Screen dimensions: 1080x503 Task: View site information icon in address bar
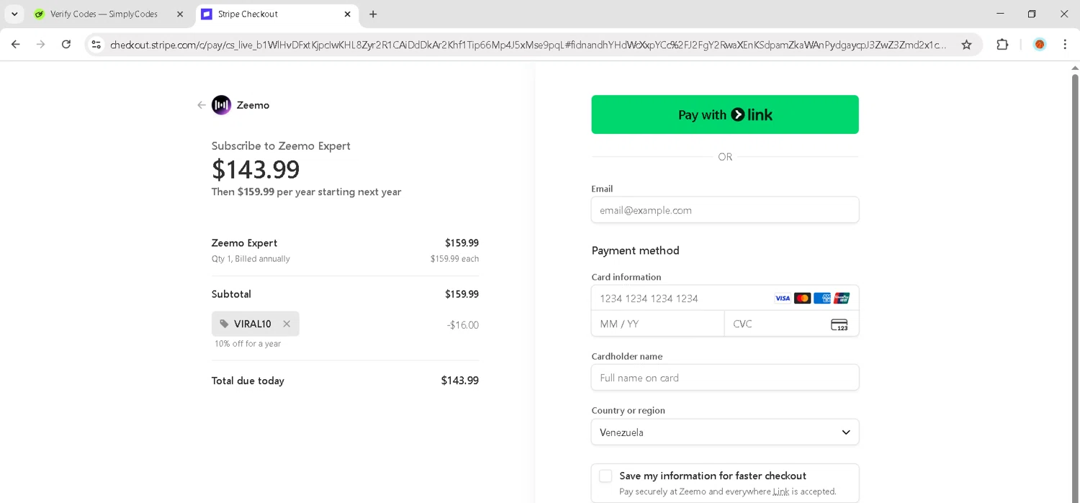[96, 45]
